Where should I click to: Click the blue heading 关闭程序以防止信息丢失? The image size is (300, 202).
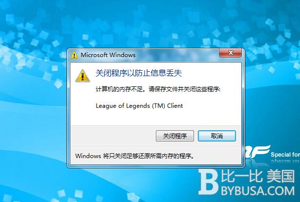pos(139,73)
